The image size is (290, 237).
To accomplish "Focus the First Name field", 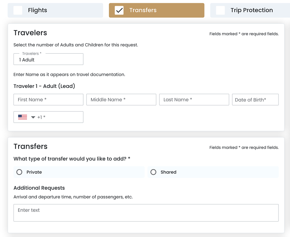I will (48, 100).
